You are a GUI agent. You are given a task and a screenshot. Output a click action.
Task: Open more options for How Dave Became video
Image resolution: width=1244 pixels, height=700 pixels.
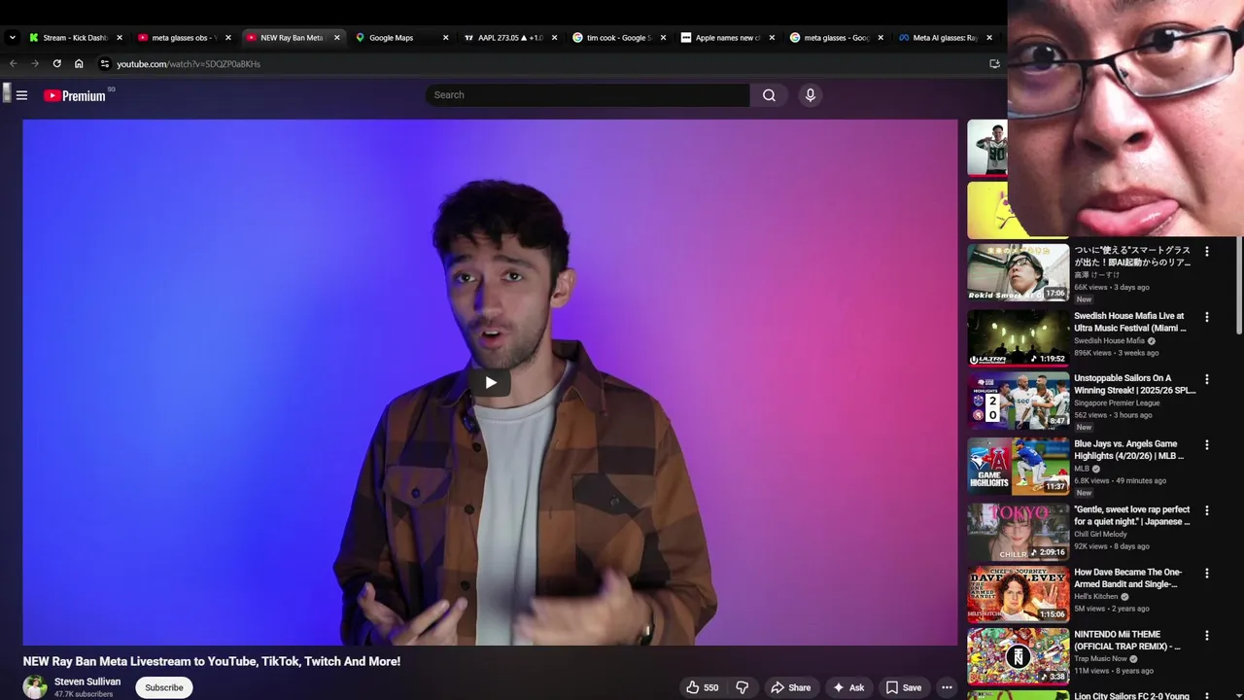coord(1207,574)
